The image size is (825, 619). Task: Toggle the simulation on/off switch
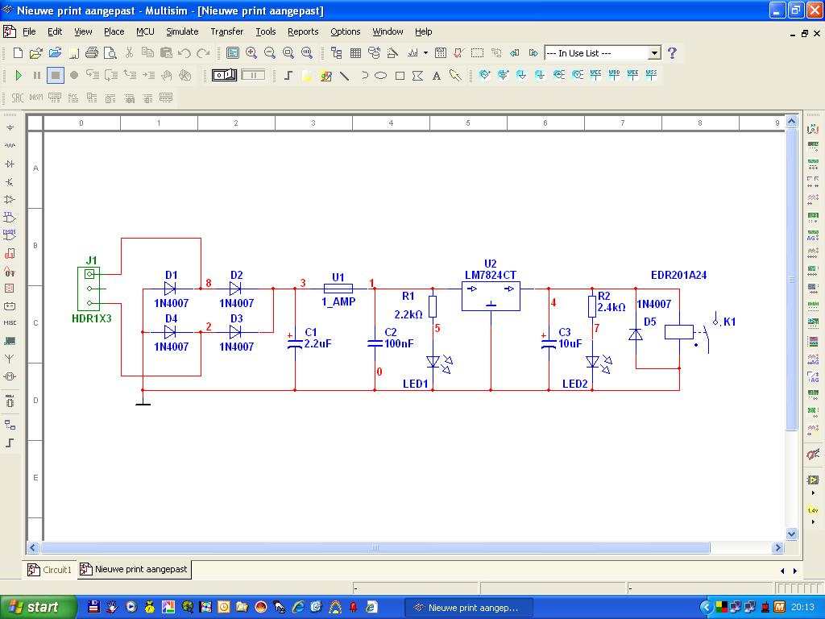(224, 75)
